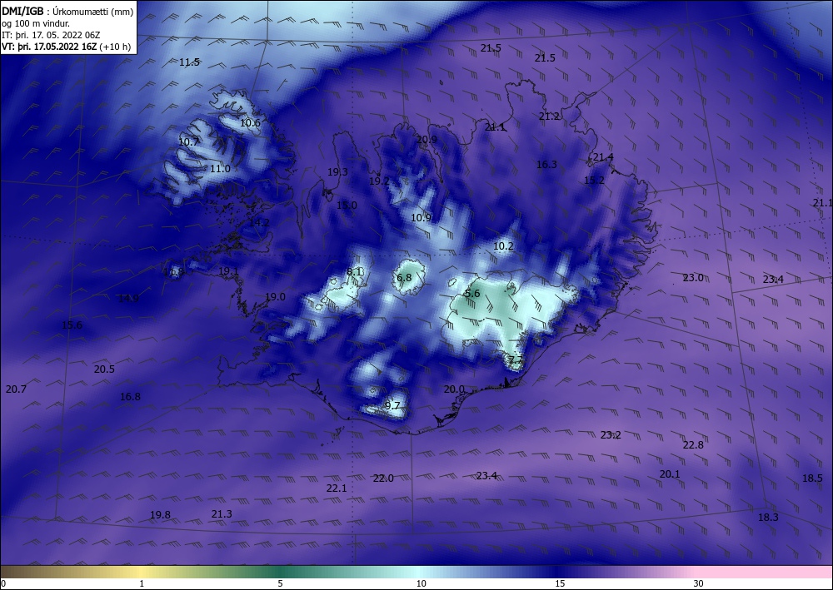Click the 15.2 value on the map
This screenshot has height=590, width=833.
[x=594, y=181]
